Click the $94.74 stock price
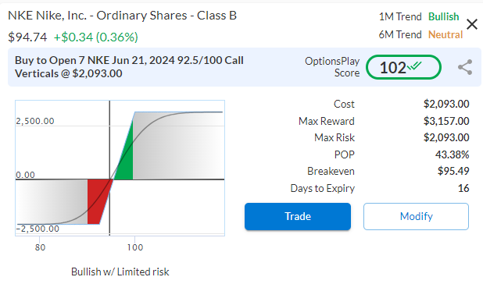This screenshot has height=284, width=483. coord(27,37)
